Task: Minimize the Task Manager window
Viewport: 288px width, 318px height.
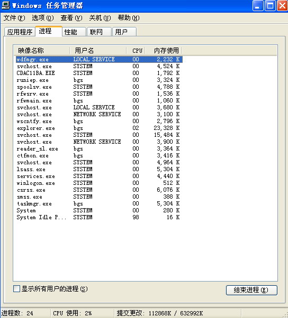Action: point(258,5)
